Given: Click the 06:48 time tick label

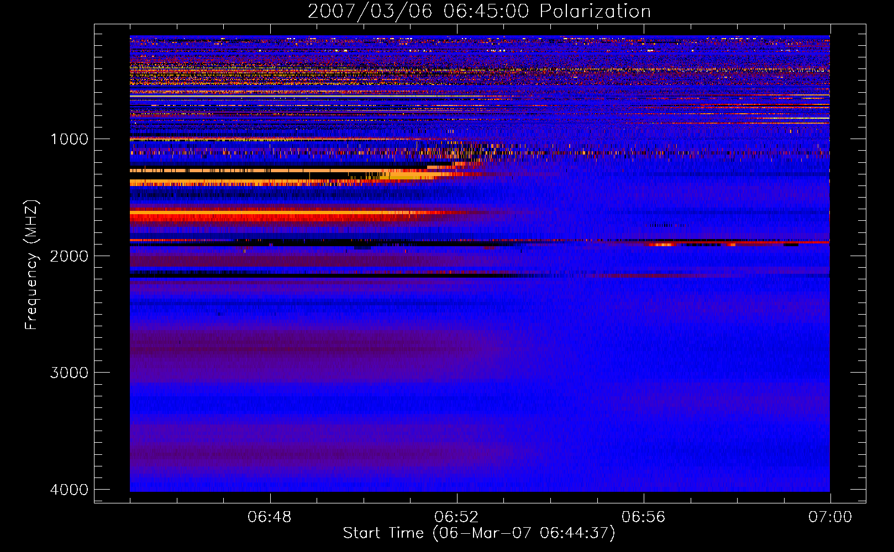Looking at the screenshot, I should 270,517.
